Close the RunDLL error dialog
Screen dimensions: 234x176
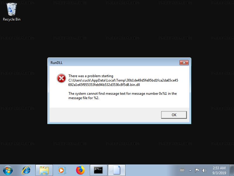(184, 62)
